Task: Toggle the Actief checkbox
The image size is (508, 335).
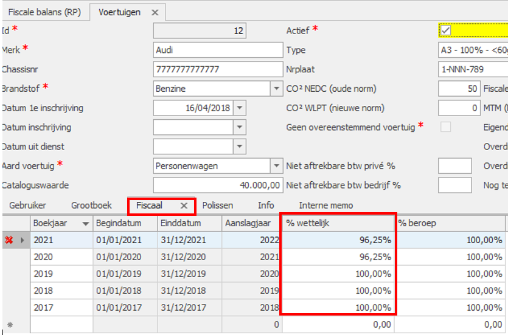Action: pyautogui.click(x=445, y=30)
